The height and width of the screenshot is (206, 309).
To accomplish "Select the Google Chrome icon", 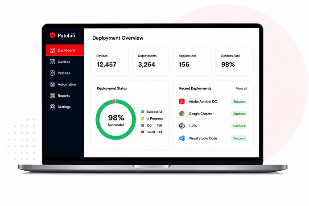I will click(182, 114).
